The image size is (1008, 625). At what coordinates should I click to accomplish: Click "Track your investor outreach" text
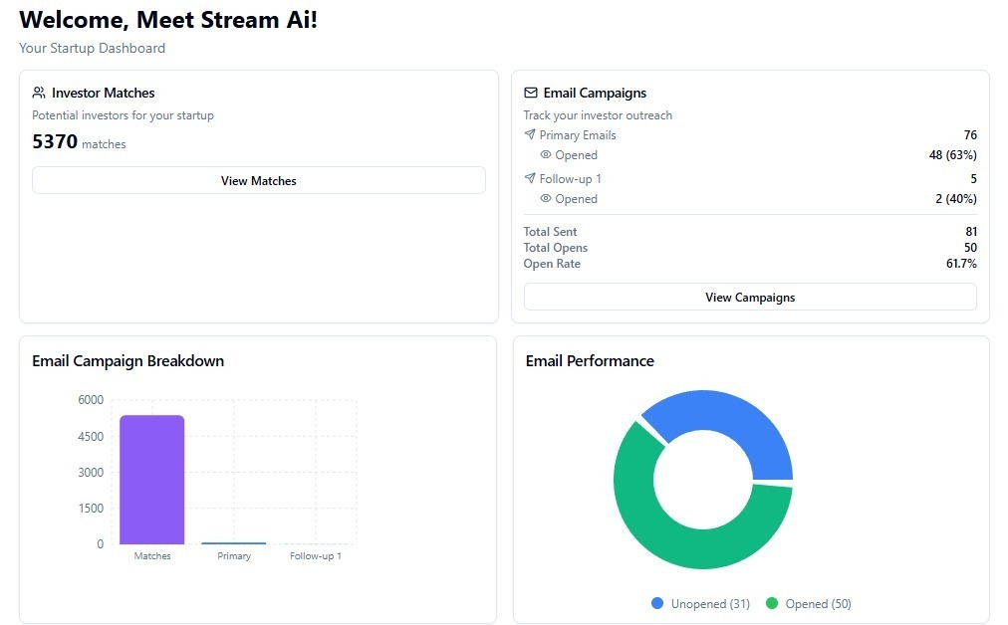598,115
